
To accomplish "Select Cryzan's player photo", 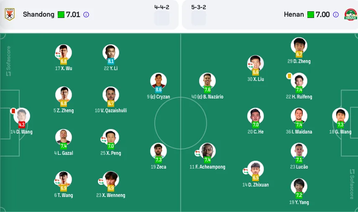I will pos(159,81).
